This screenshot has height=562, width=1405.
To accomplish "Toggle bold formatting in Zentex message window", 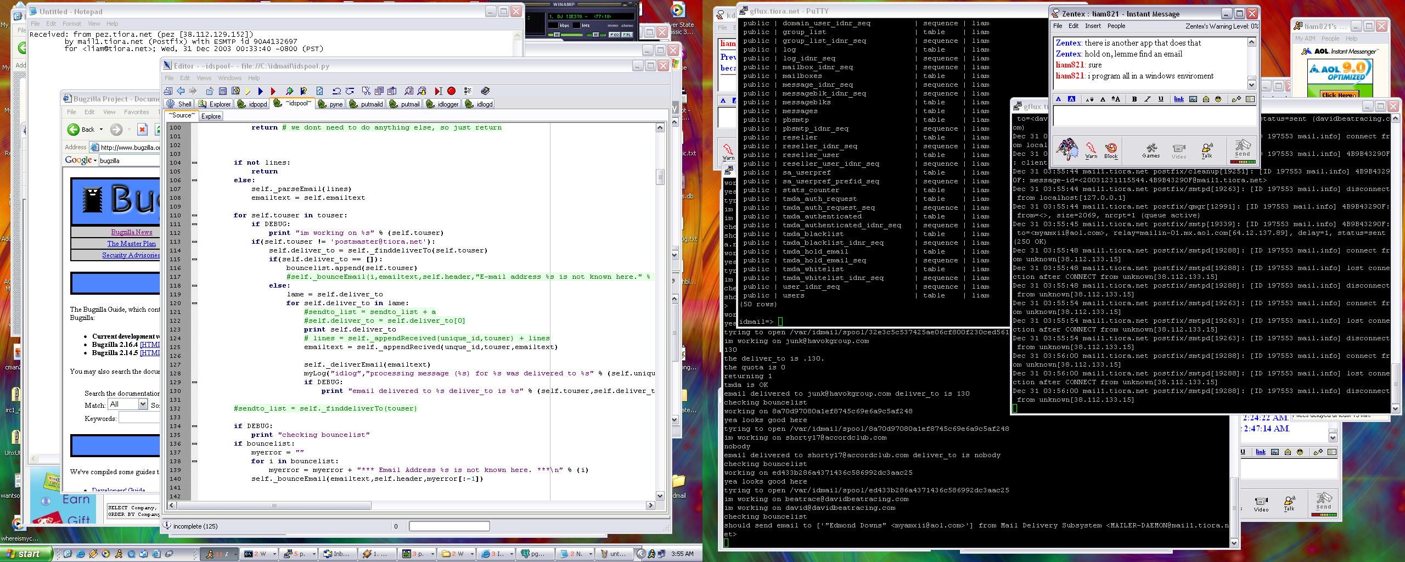I will tap(1134, 99).
